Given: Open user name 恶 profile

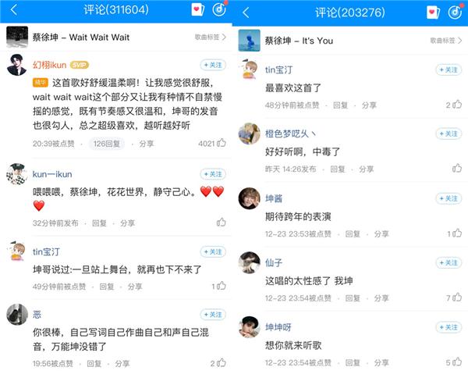Looking at the screenshot, I should click(37, 315).
